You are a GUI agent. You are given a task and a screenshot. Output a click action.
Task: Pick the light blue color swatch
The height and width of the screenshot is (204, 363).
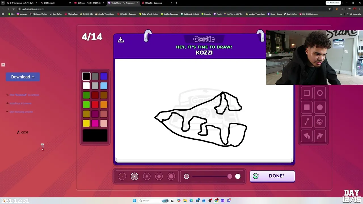click(104, 86)
